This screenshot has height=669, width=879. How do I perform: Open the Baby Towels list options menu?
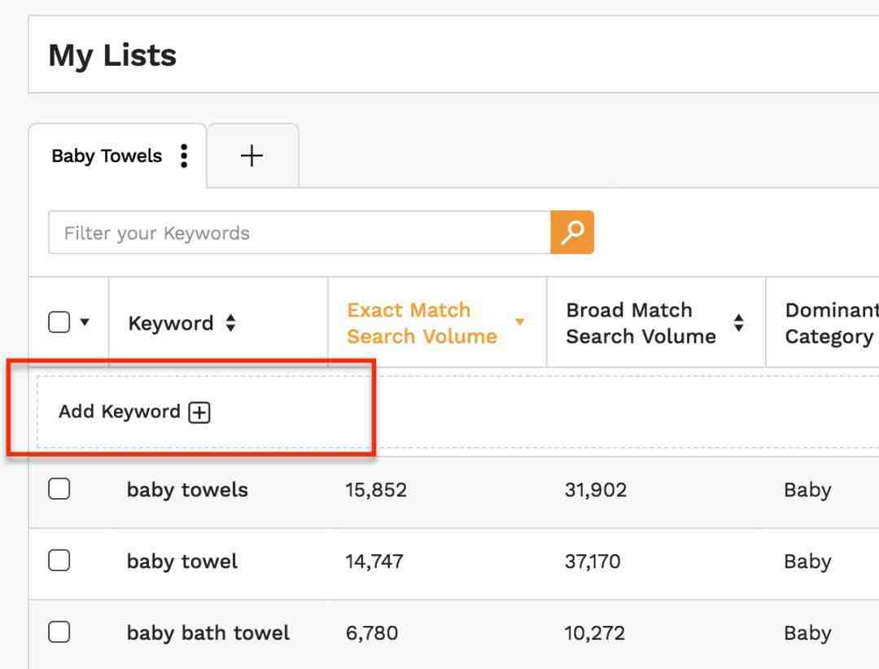click(x=185, y=155)
